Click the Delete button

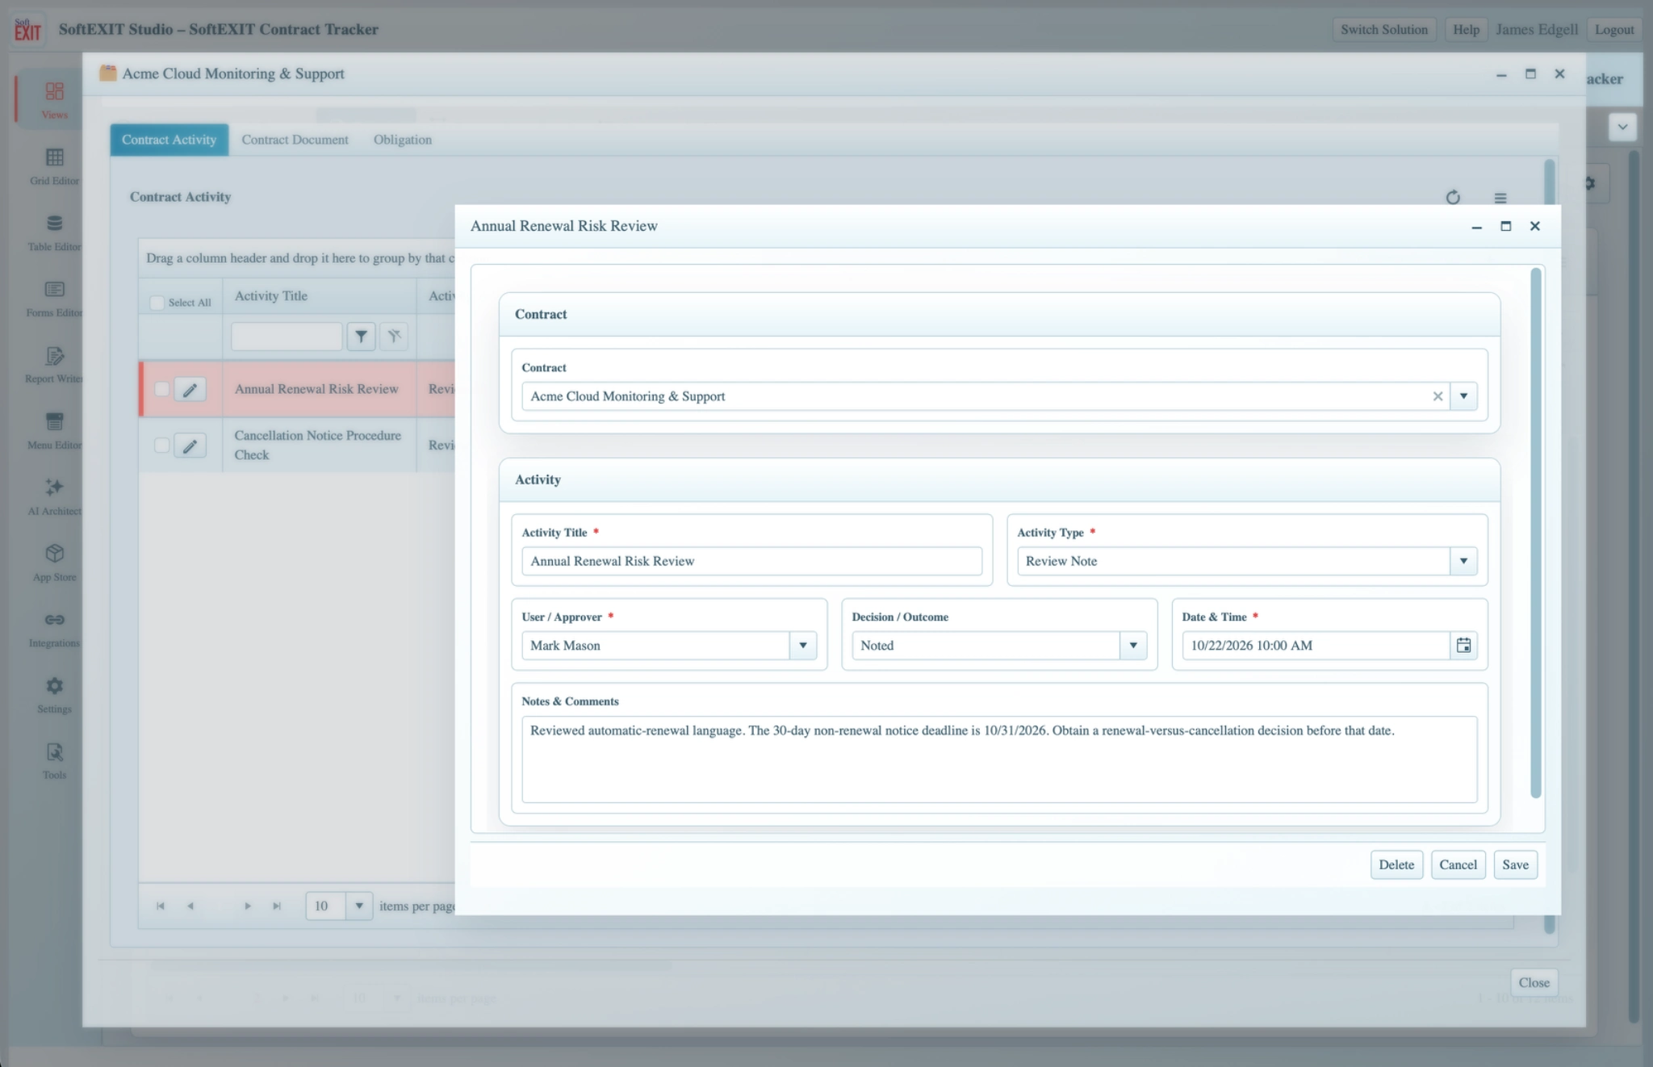pos(1396,864)
